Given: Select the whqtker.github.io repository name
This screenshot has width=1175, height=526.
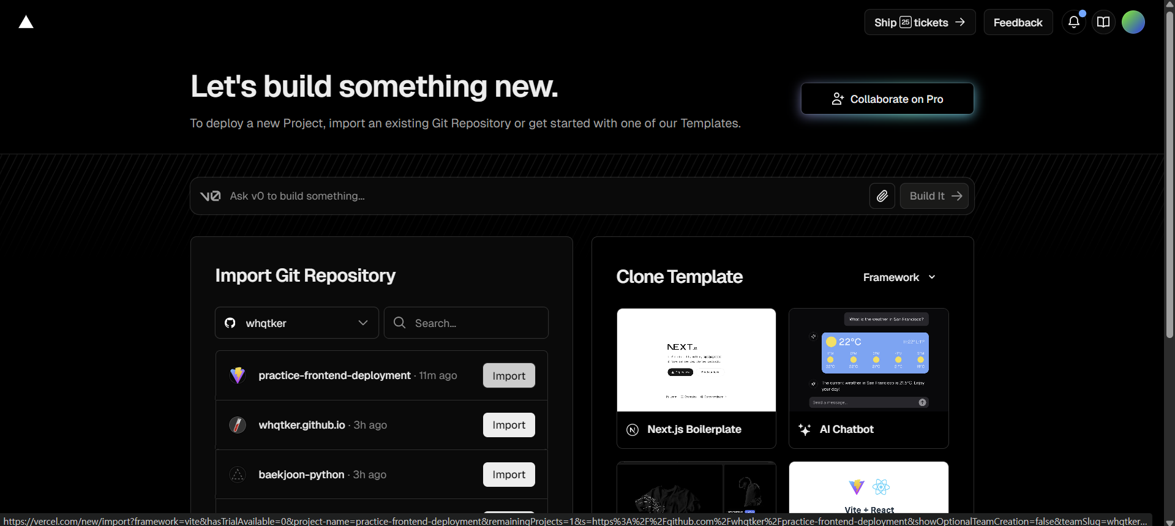Looking at the screenshot, I should pos(302,425).
